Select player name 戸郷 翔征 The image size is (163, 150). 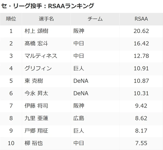[x=36, y=131]
